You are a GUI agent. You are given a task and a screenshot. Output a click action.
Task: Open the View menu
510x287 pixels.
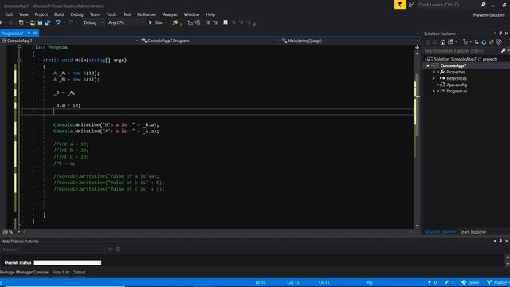coord(24,14)
